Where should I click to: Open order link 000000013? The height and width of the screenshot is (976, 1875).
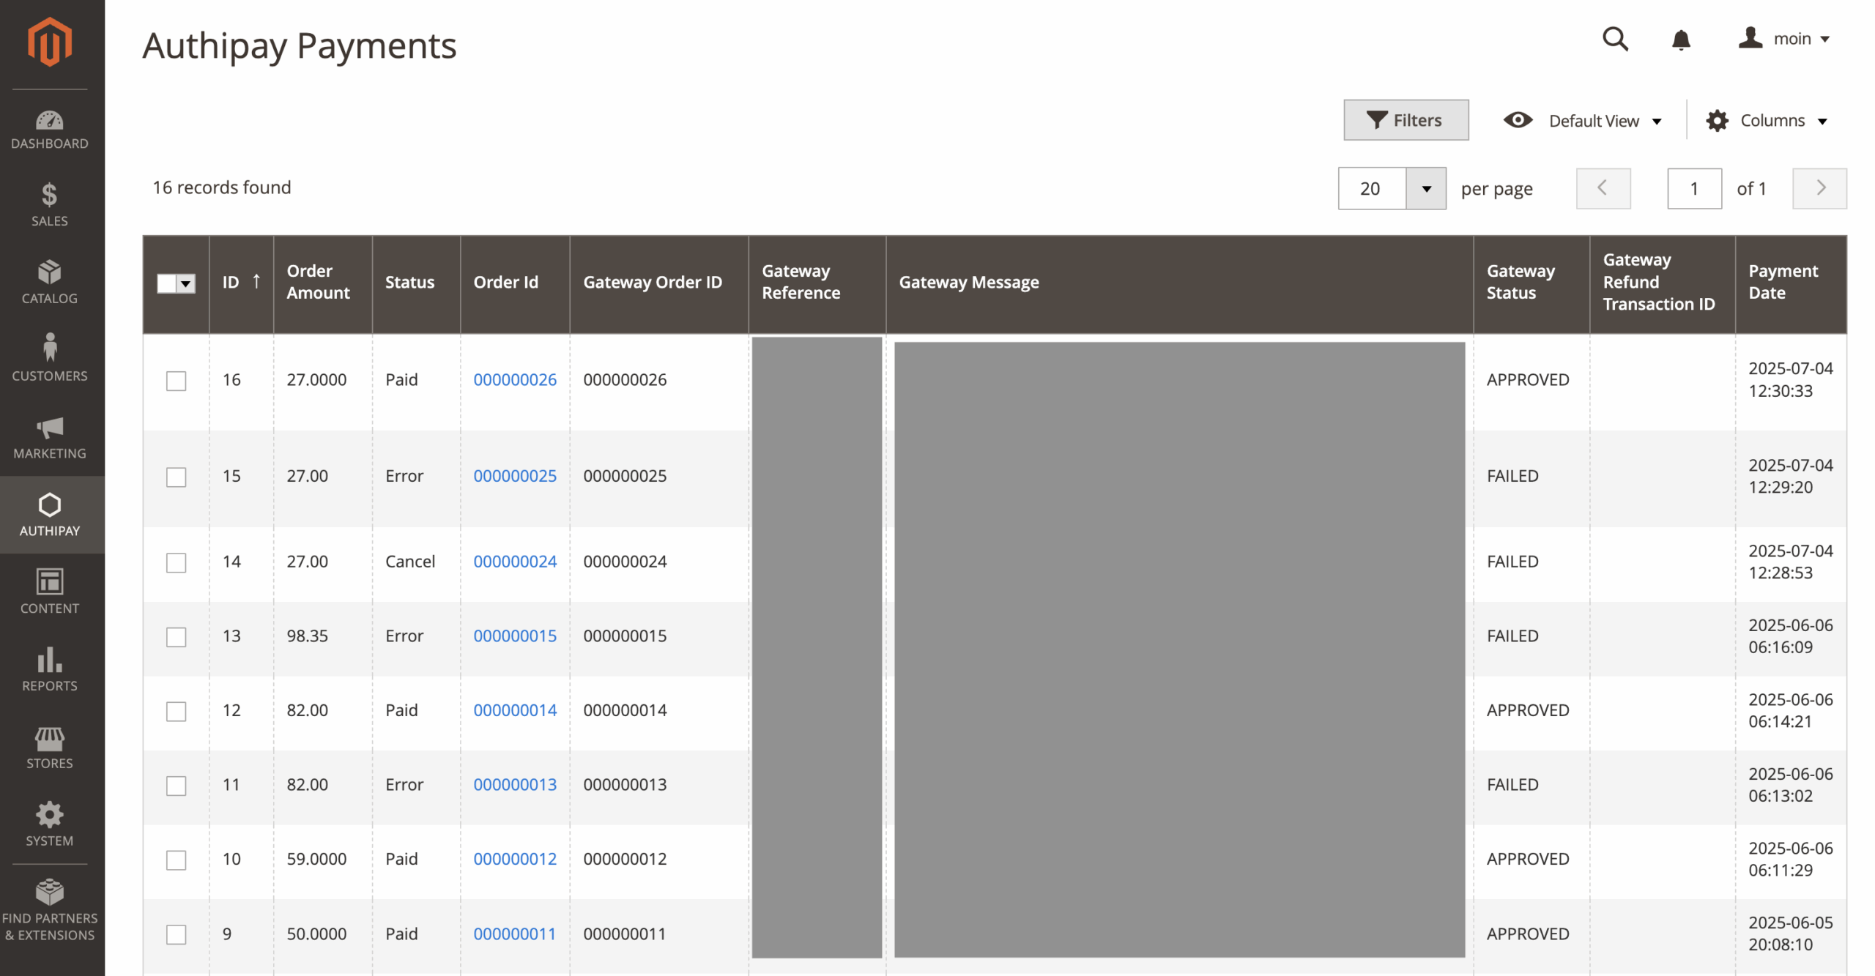[x=514, y=785]
